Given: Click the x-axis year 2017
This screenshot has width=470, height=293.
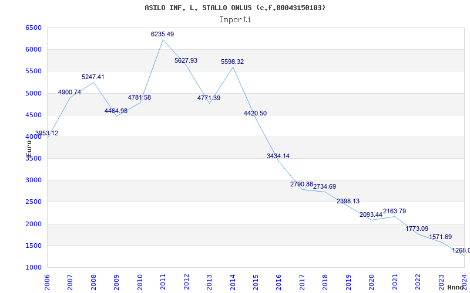Looking at the screenshot, I should 302,282.
